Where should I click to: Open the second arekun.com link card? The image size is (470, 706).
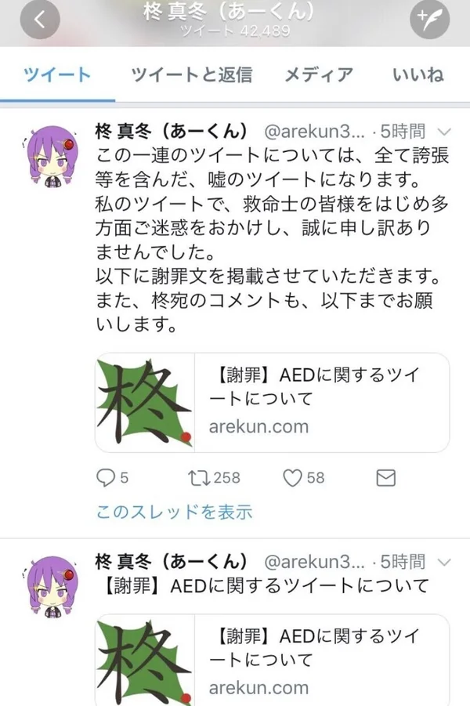272,660
